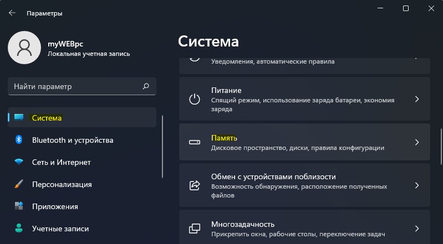Screen dimensions: 443x244
Task: Open the Учетные записи section
Action: click(82, 229)
